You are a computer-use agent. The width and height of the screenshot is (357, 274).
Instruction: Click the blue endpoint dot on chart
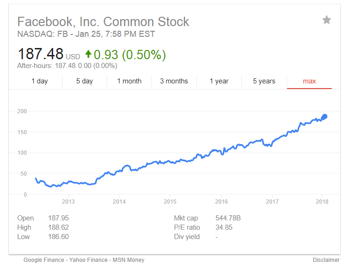(324, 116)
